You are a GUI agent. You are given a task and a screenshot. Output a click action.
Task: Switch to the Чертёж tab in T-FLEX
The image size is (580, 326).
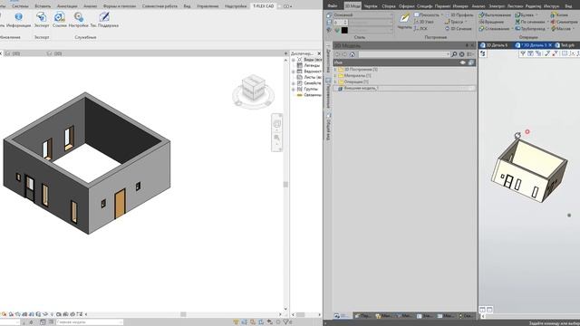click(371, 6)
